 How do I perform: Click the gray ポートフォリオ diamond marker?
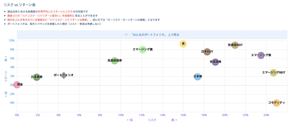point(64,75)
